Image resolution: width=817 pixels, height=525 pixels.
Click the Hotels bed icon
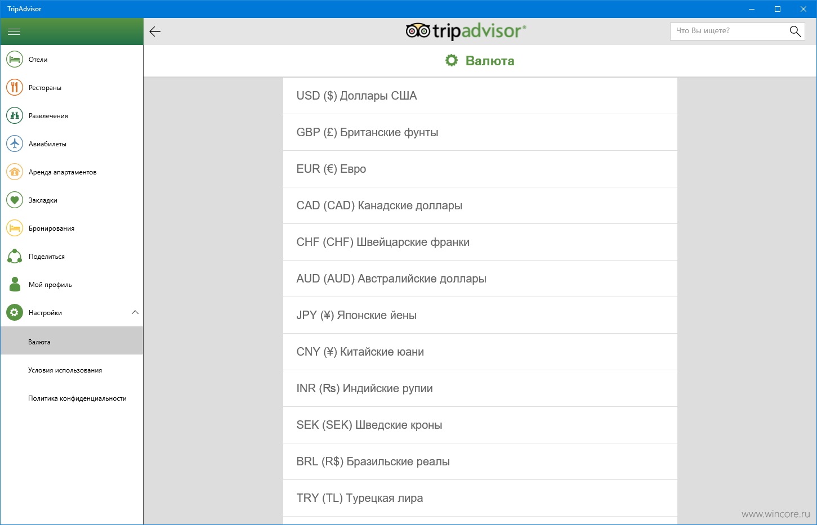[15, 59]
